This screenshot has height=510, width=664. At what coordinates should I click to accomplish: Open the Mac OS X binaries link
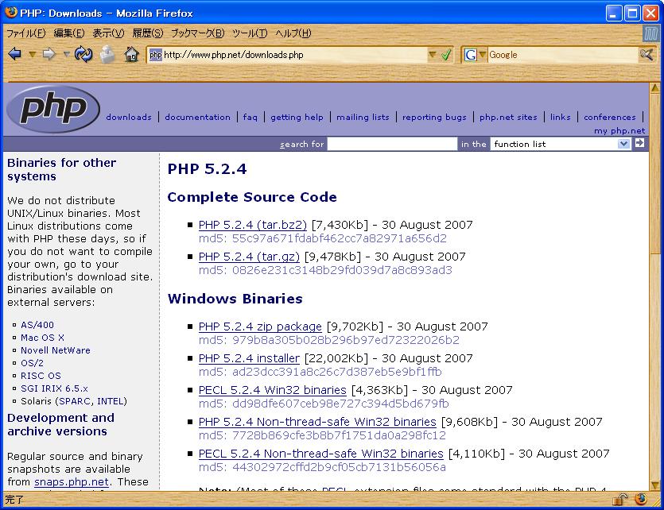pyautogui.click(x=42, y=338)
